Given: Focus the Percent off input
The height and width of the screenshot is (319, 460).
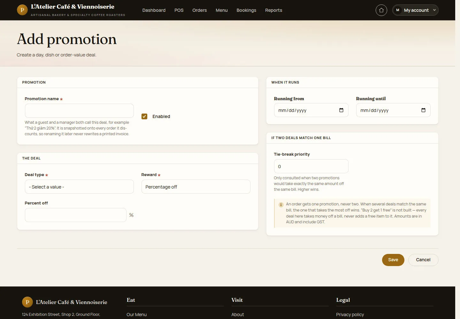Looking at the screenshot, I should click(x=76, y=215).
